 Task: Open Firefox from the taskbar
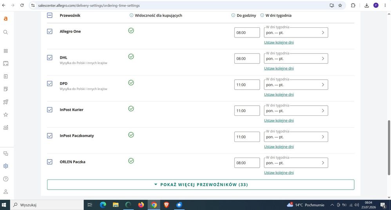coord(141,205)
